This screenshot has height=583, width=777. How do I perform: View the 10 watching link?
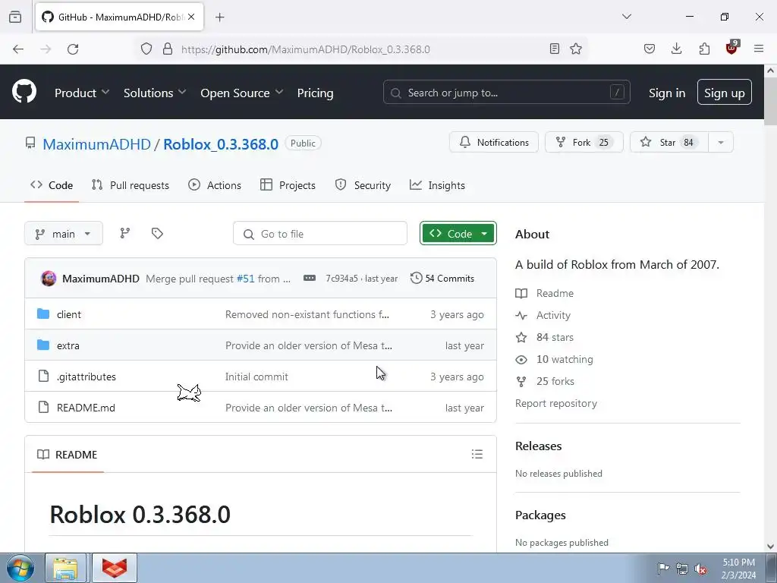coord(555,359)
